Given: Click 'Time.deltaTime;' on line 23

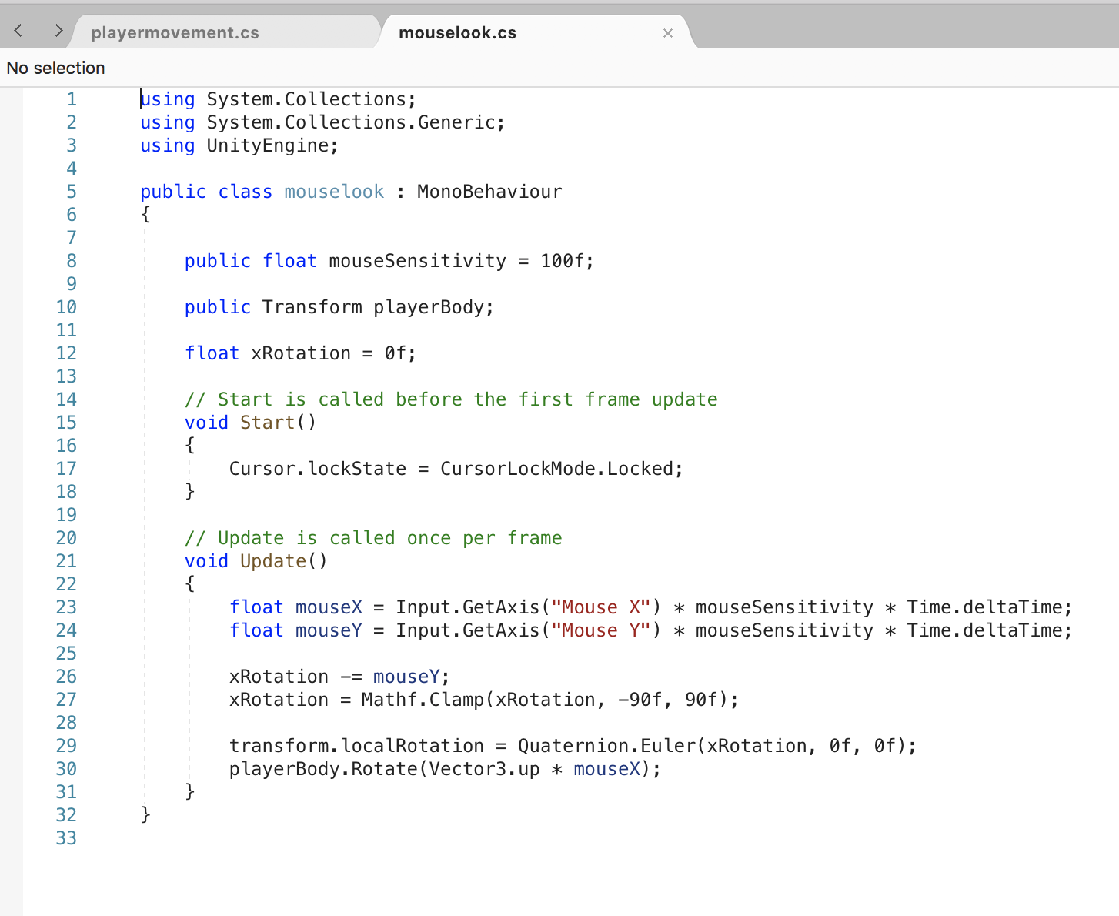Looking at the screenshot, I should pos(990,607).
